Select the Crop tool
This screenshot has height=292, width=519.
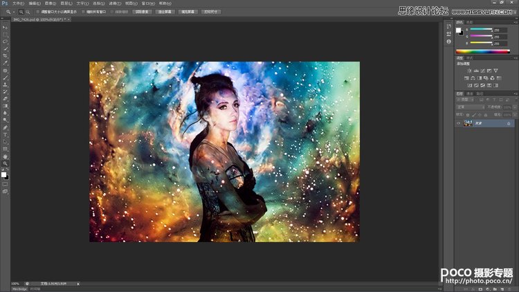[x=5, y=56]
